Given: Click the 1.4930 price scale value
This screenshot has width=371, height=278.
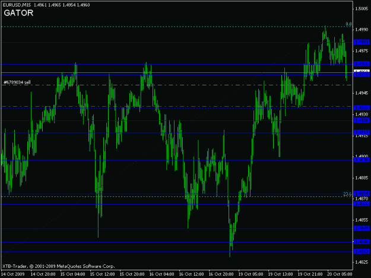Looking at the screenshot, I should point(362,114).
